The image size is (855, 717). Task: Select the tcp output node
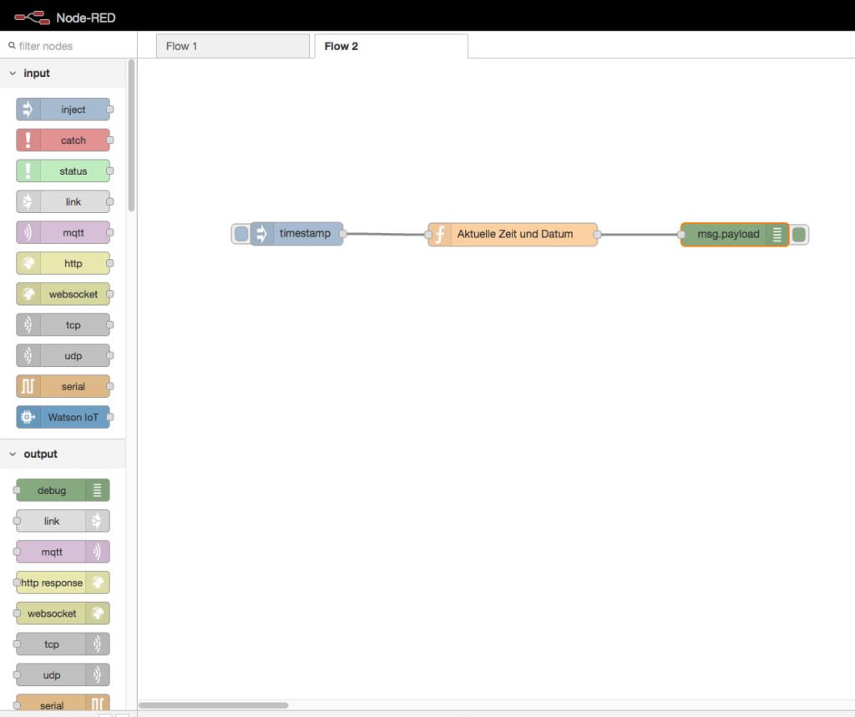click(63, 644)
